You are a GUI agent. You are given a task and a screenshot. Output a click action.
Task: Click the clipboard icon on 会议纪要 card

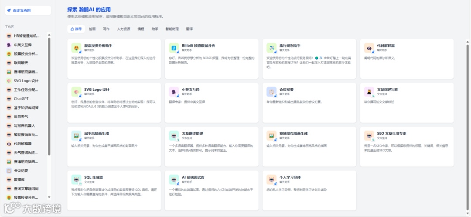click(x=272, y=92)
